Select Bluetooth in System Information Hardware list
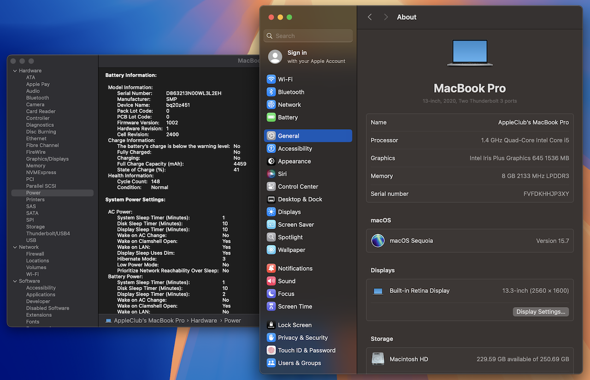The image size is (590, 380). 37,98
